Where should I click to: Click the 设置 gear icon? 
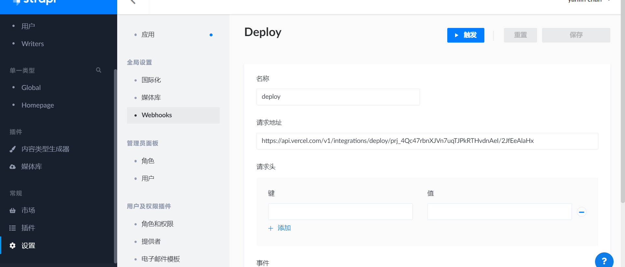click(13, 246)
